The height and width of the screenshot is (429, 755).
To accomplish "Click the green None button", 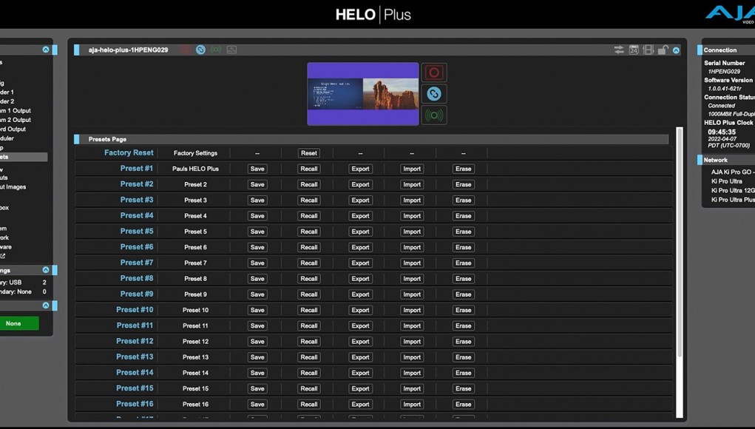I will point(18,323).
